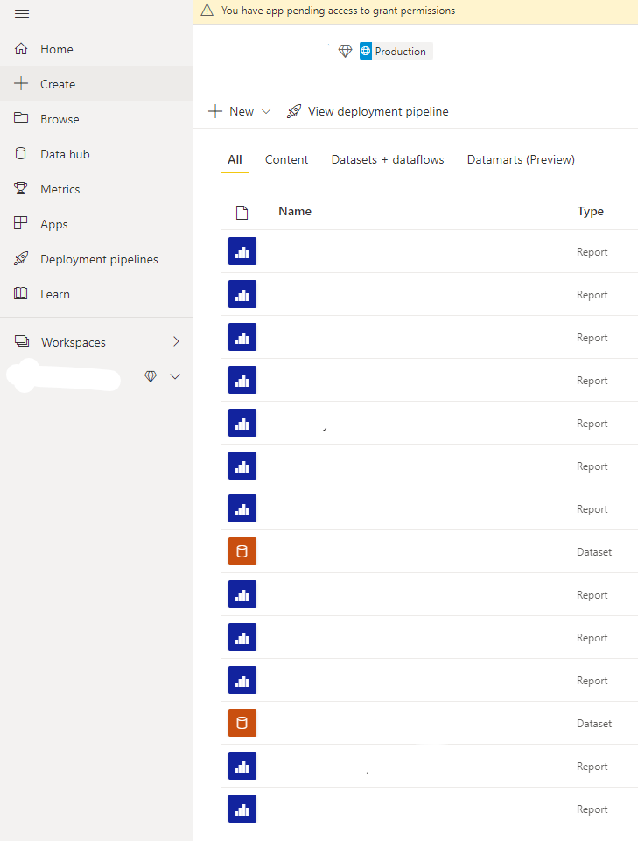Image resolution: width=638 pixels, height=841 pixels.
Task: Click the first Dataset icon in the list
Action: point(242,551)
